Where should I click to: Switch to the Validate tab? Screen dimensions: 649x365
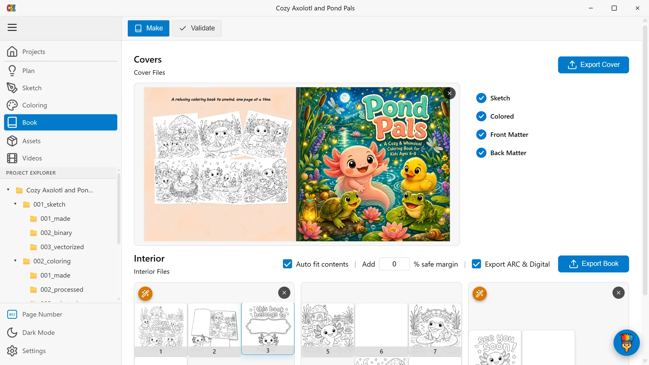pyautogui.click(x=197, y=28)
